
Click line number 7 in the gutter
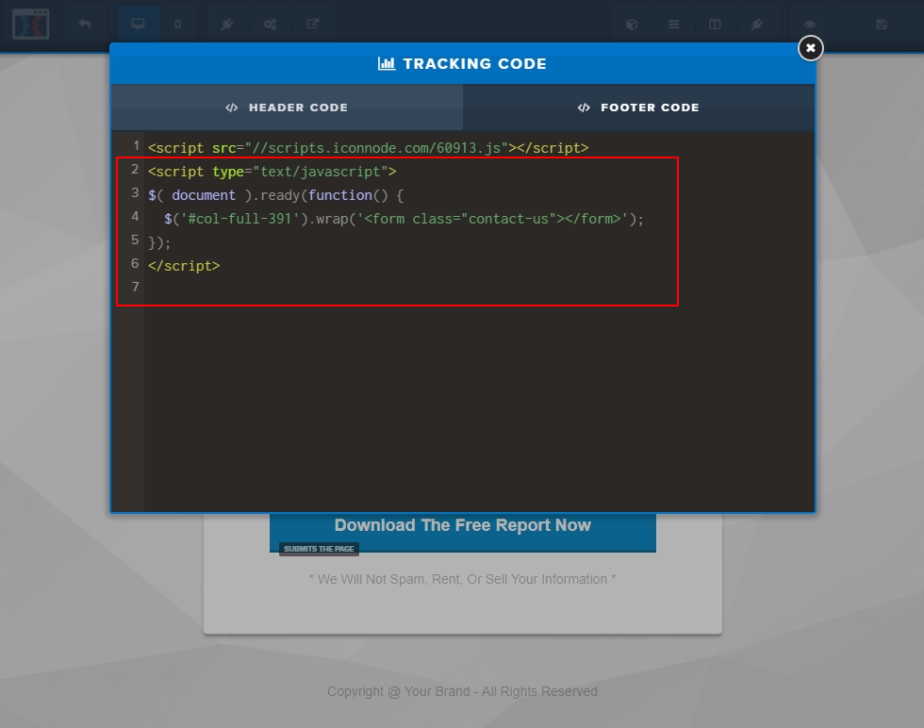pos(135,287)
